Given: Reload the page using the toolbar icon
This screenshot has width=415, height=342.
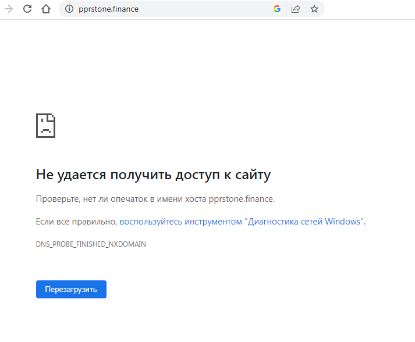Looking at the screenshot, I should [27, 9].
